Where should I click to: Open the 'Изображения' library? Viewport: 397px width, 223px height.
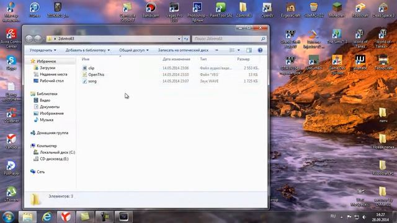(51, 113)
